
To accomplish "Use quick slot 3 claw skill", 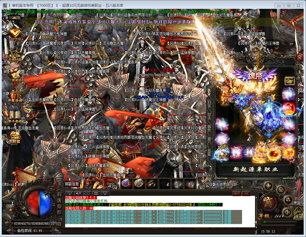I will (x=152, y=183).
